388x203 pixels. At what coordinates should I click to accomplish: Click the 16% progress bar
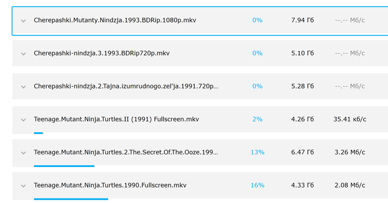pos(71,199)
